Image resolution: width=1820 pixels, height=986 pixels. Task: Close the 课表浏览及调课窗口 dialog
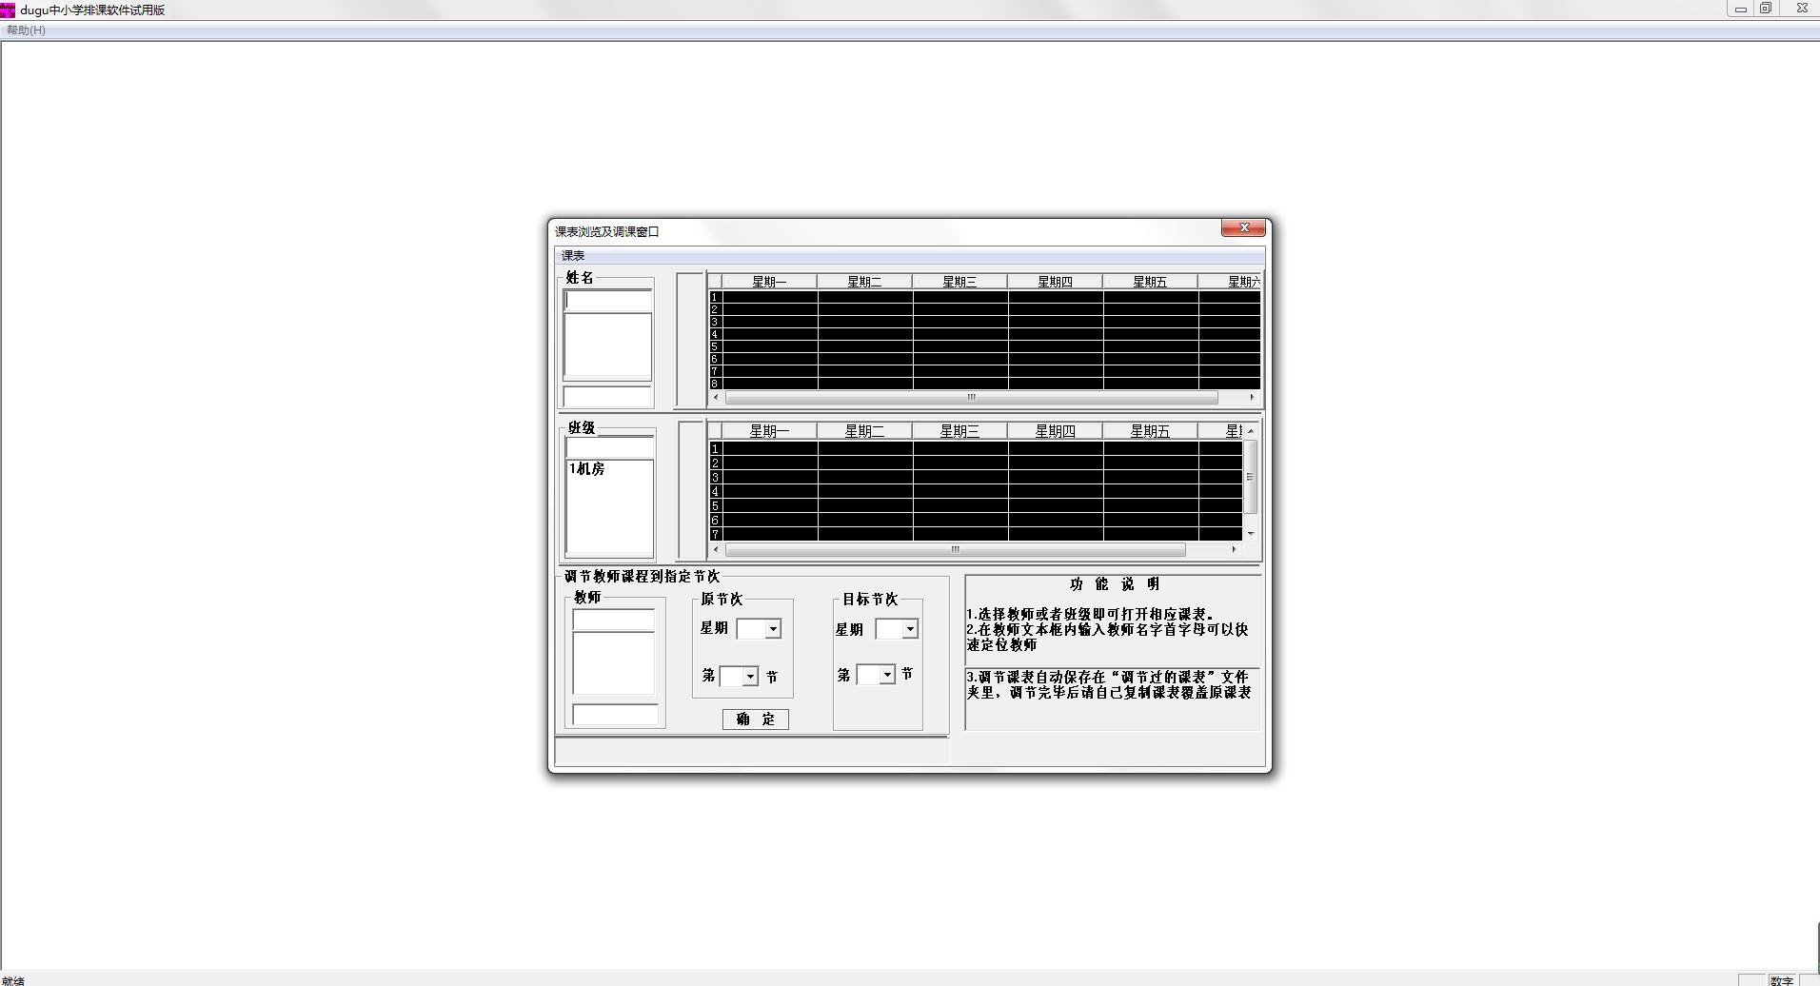1243,228
